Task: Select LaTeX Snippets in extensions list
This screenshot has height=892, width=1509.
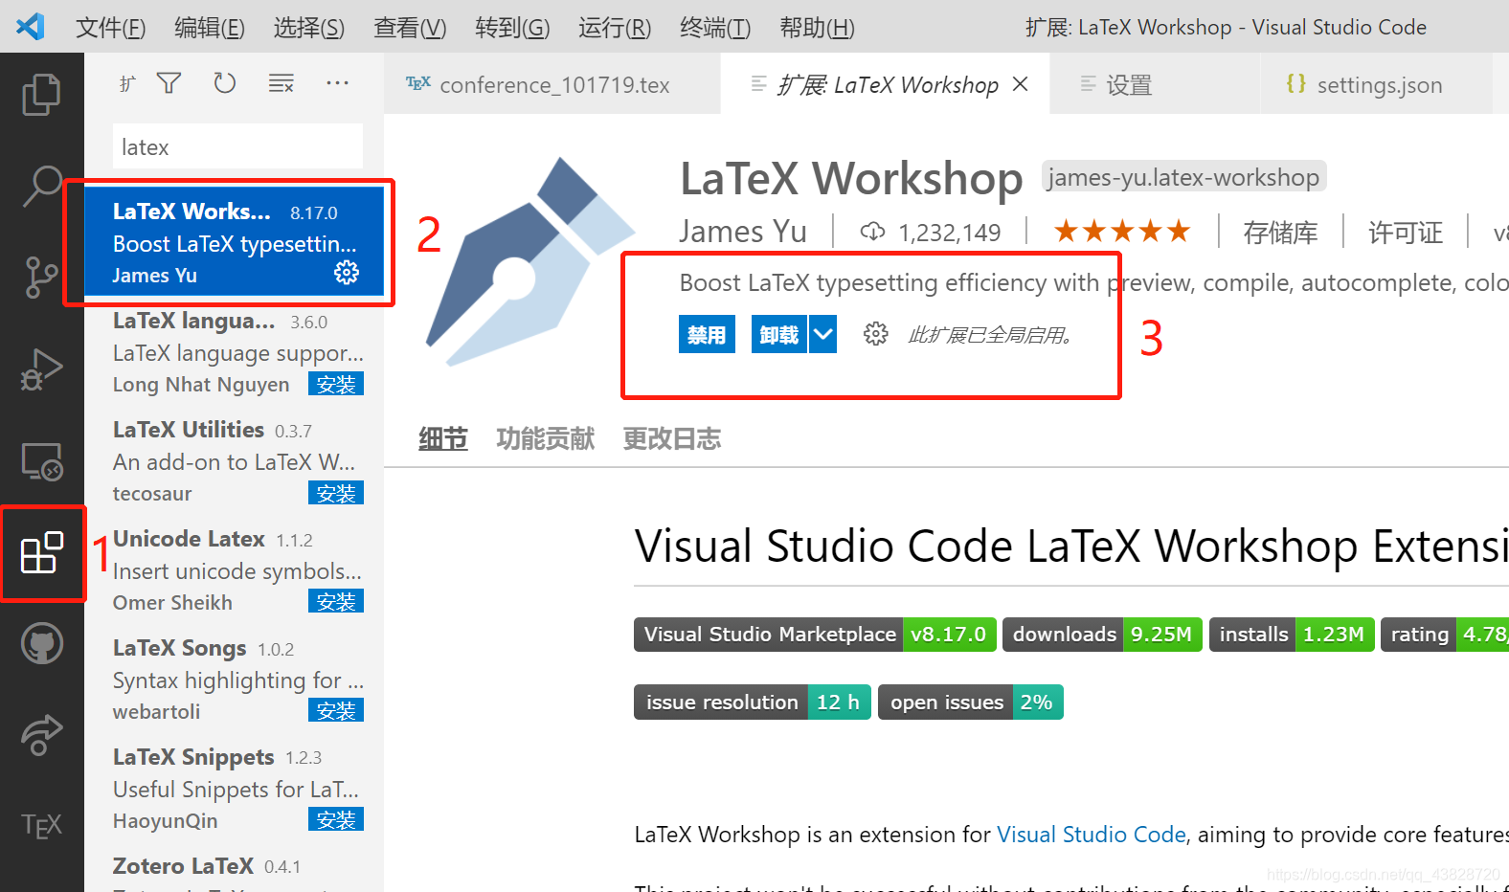Action: pos(234,787)
